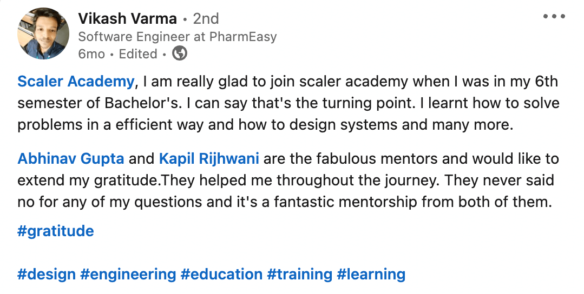
Task: Open the #design hashtag
Action: coord(47,274)
